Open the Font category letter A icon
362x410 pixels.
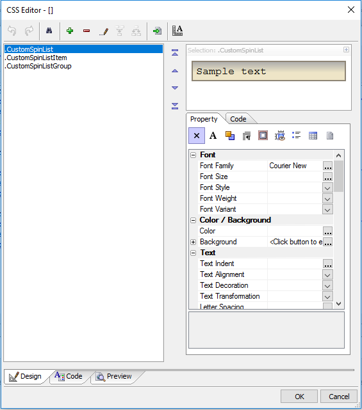tap(213, 136)
